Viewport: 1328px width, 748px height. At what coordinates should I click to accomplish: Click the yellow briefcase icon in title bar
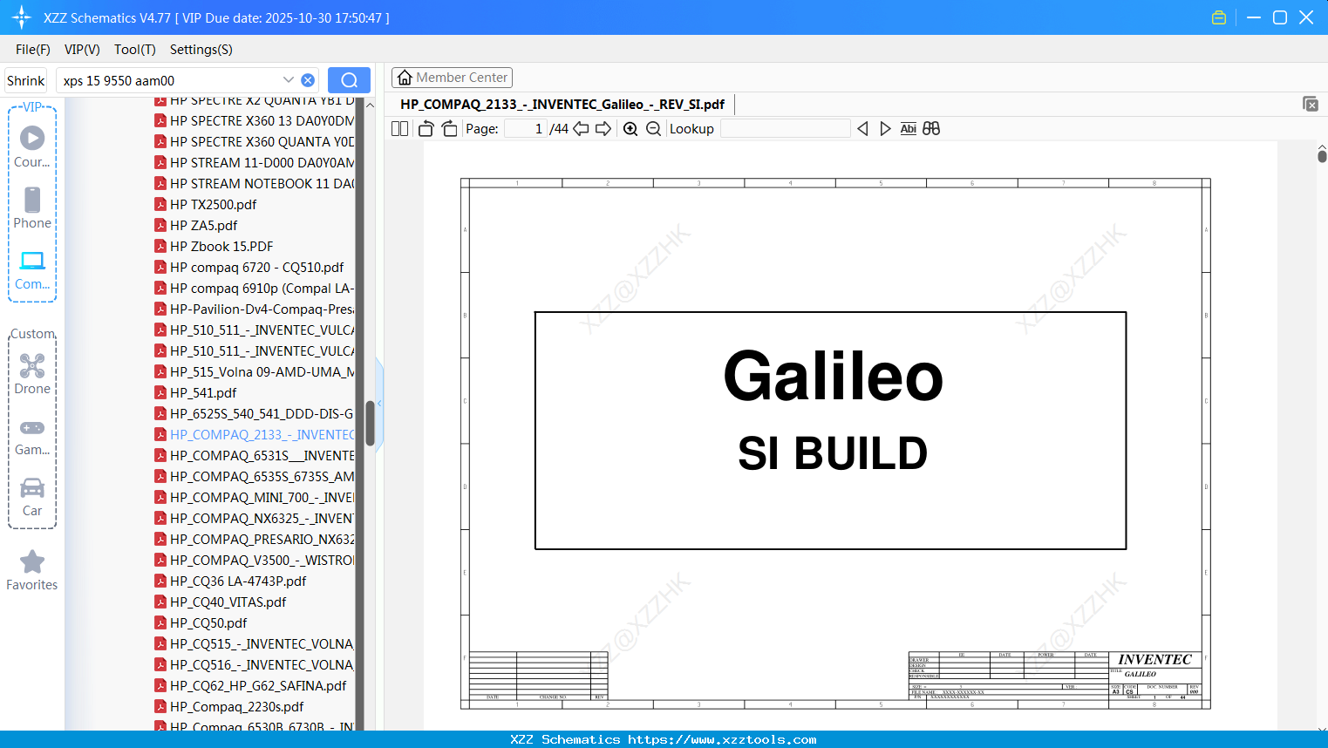point(1219,17)
